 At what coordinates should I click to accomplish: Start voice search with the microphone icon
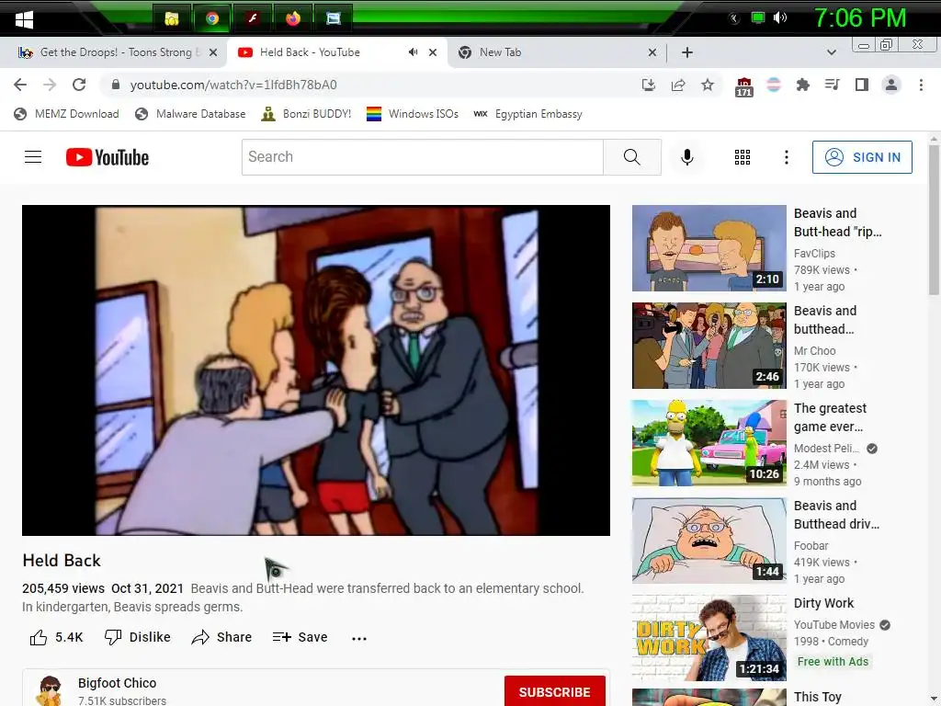tap(687, 157)
